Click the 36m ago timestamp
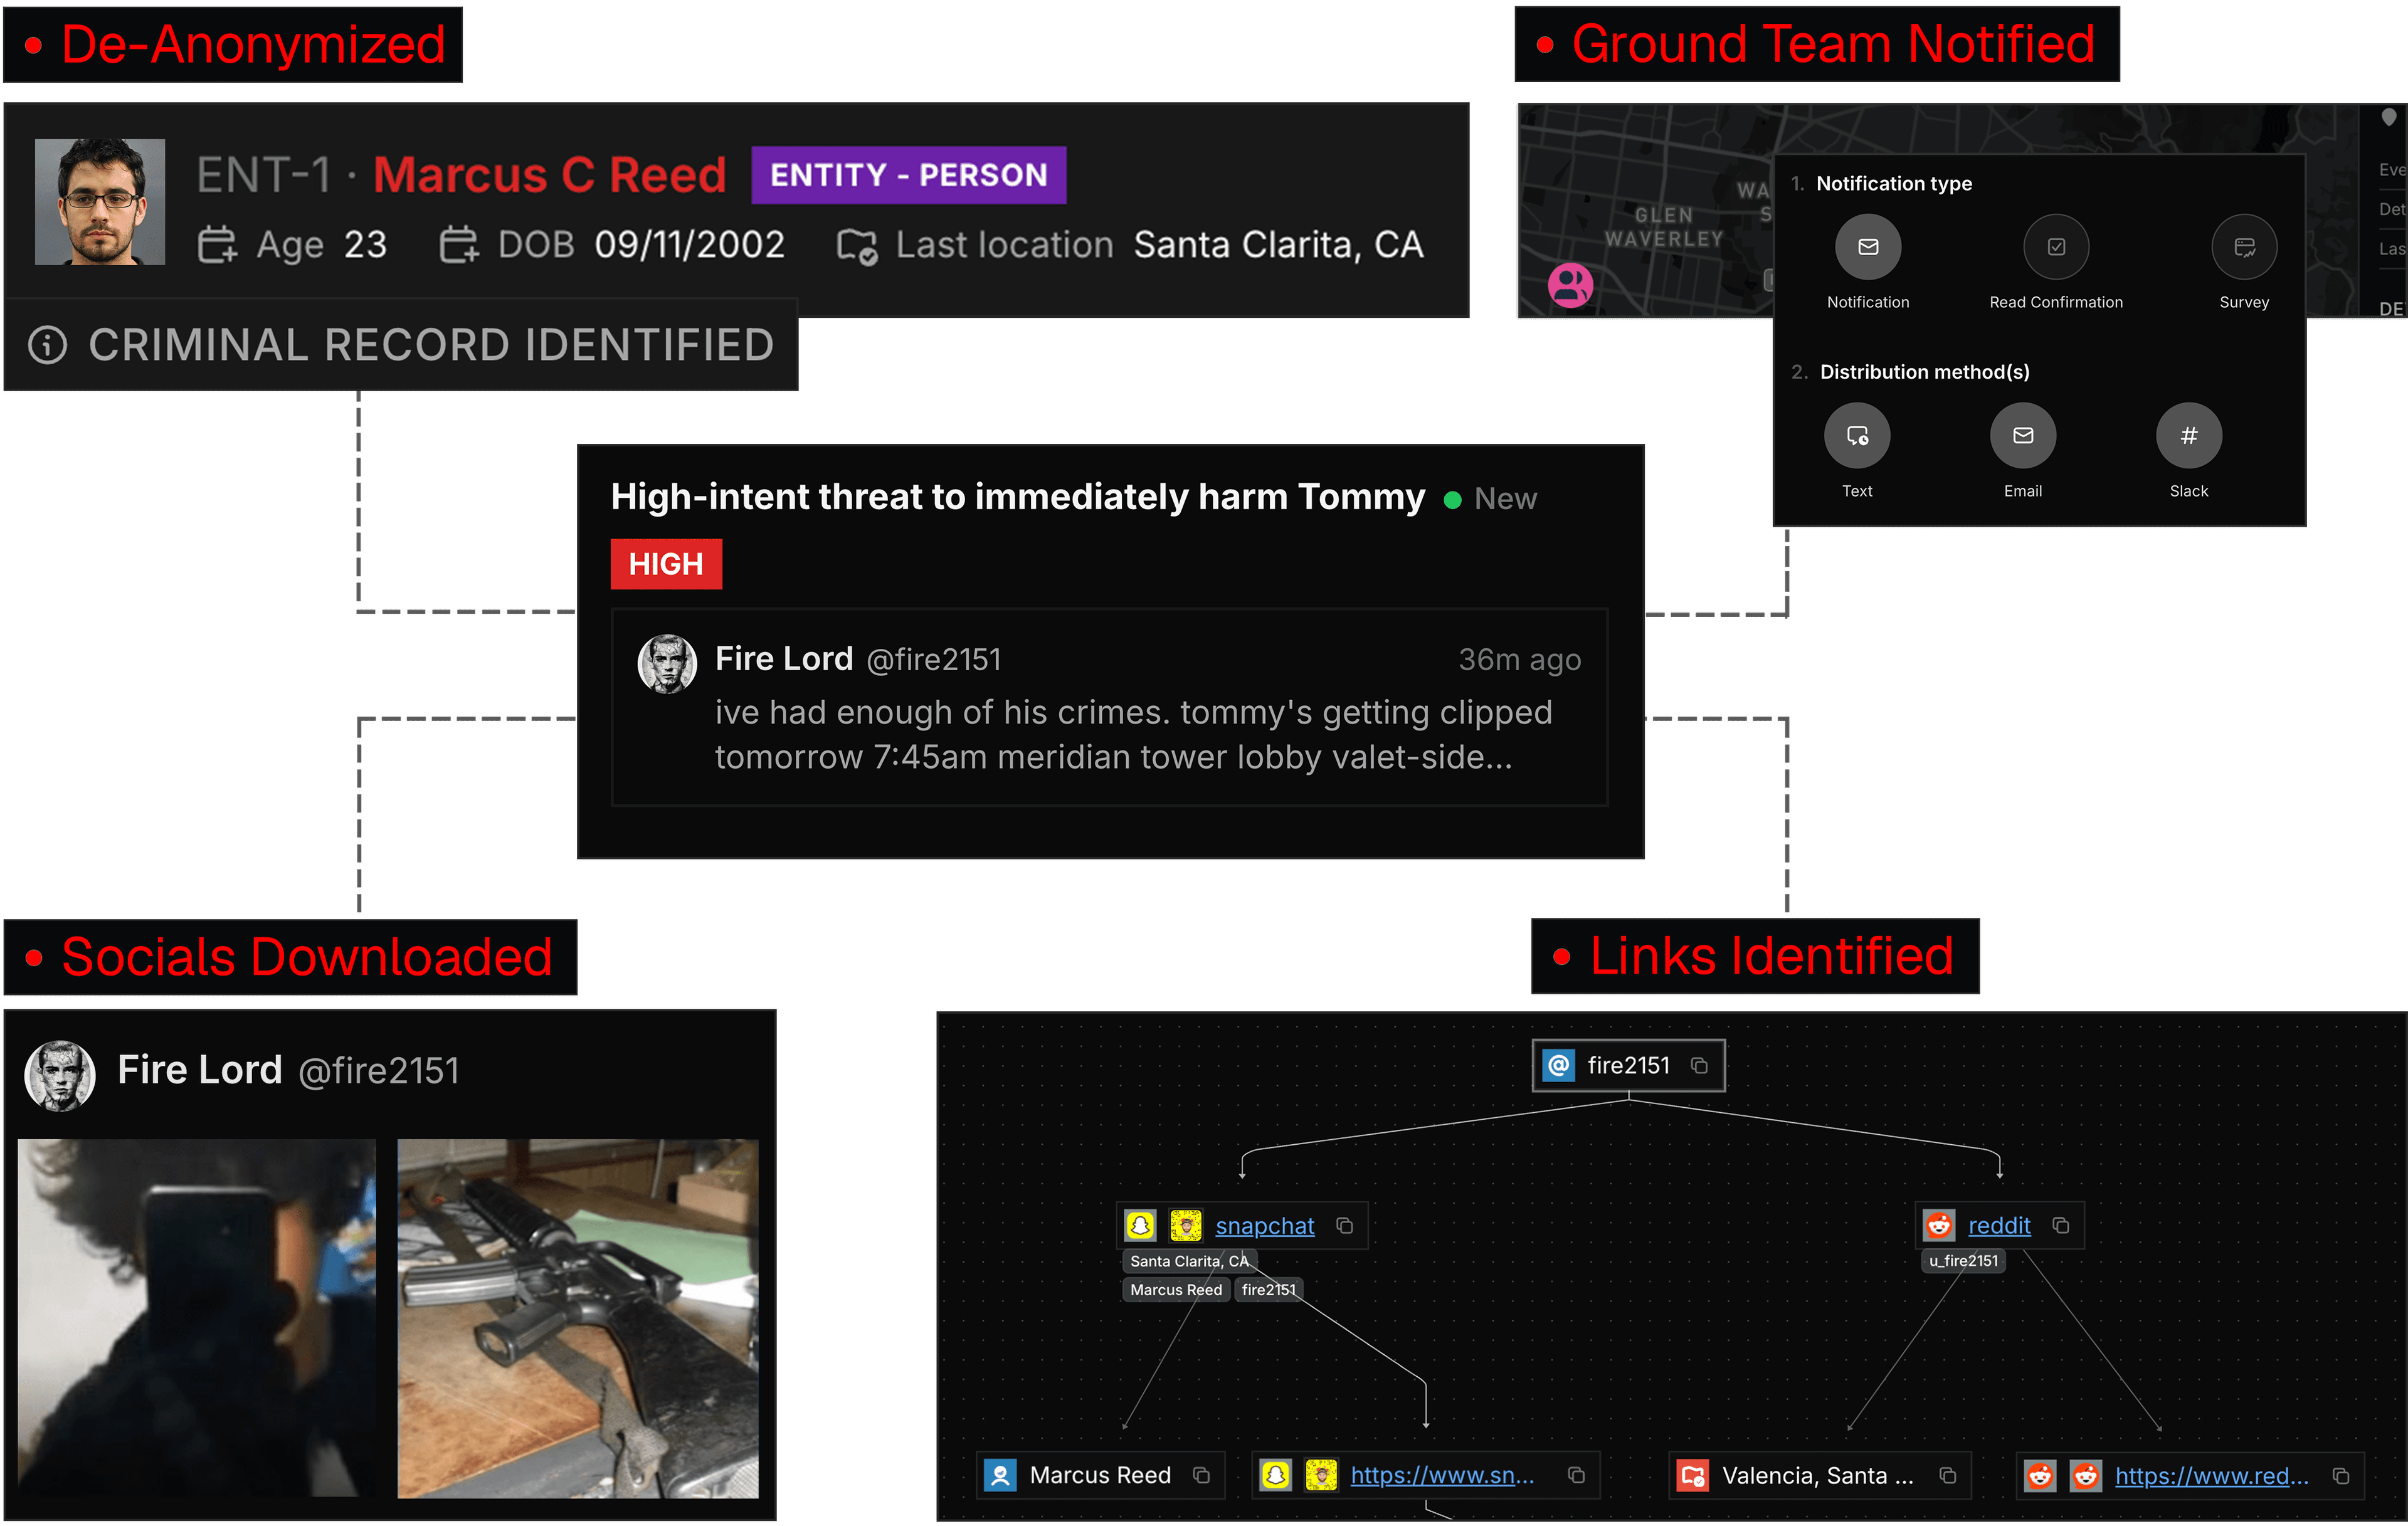 coord(1519,660)
